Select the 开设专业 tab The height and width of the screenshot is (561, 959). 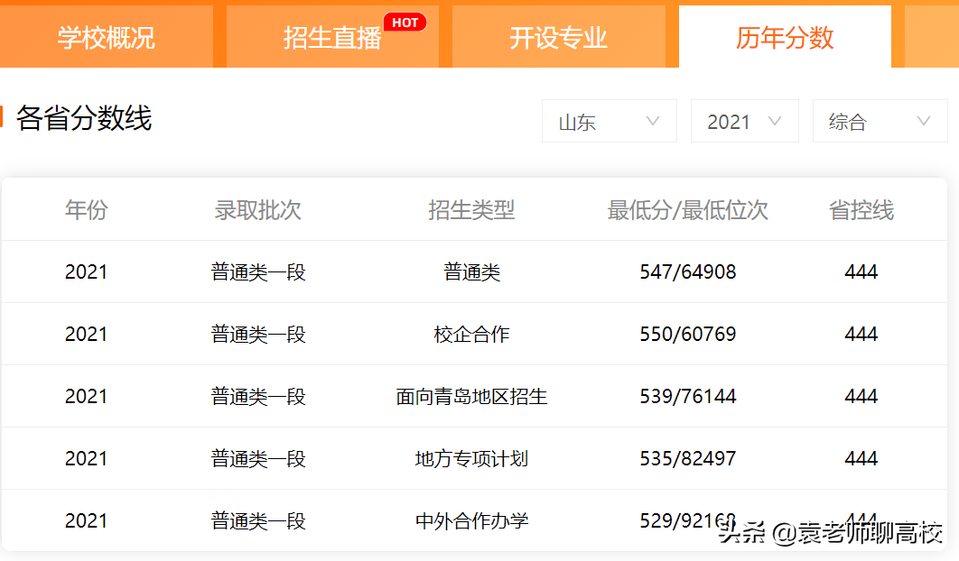pyautogui.click(x=558, y=37)
